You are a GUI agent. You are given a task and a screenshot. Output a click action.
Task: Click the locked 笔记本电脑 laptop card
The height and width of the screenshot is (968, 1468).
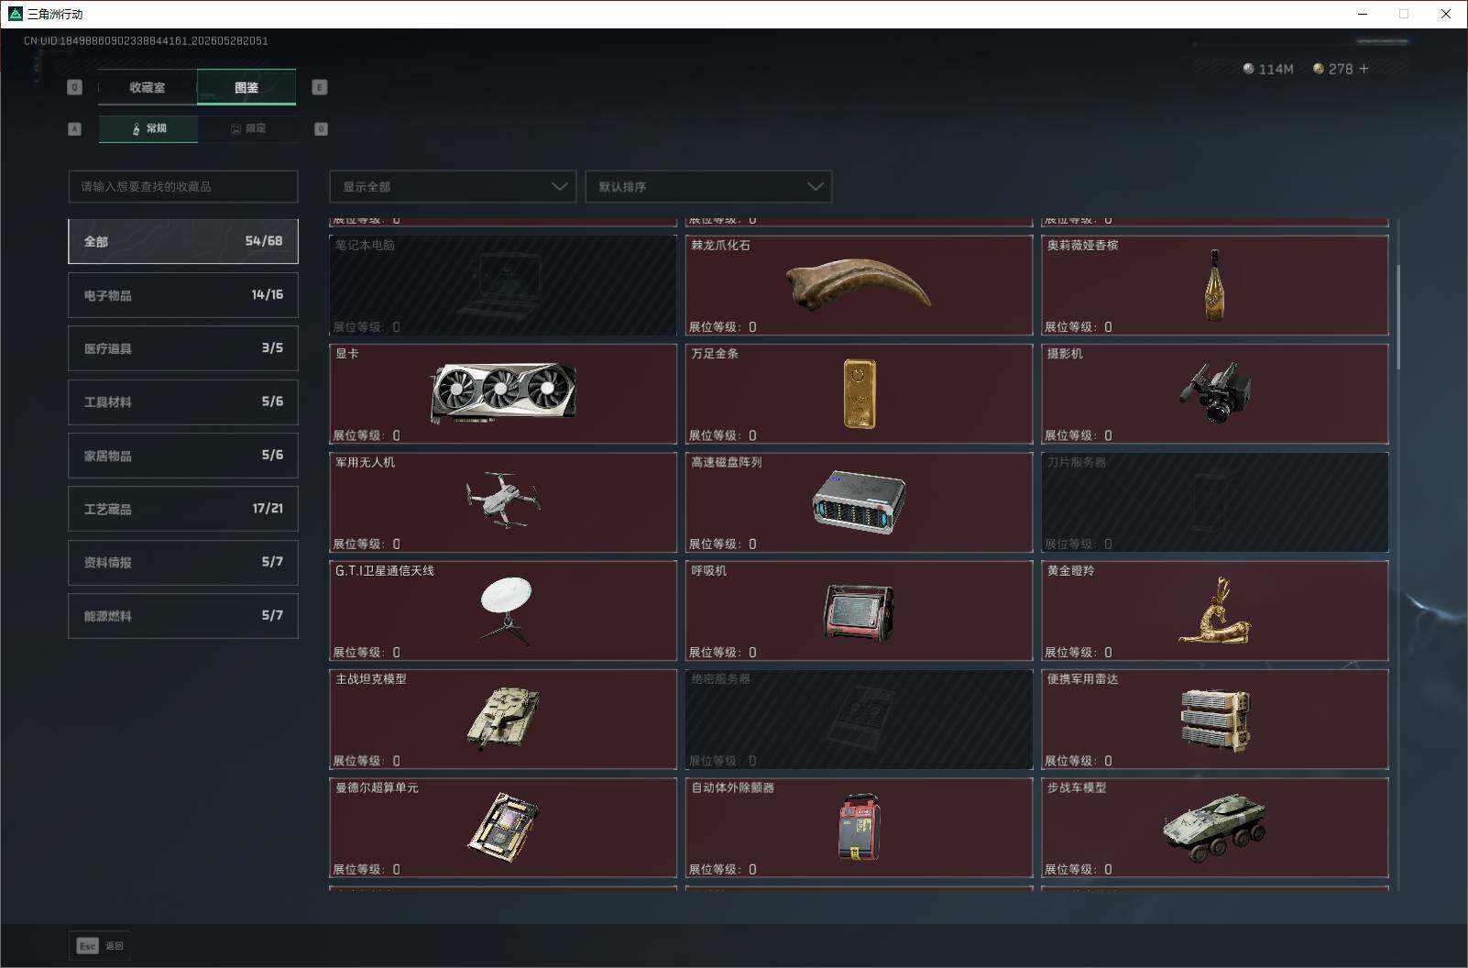503,285
